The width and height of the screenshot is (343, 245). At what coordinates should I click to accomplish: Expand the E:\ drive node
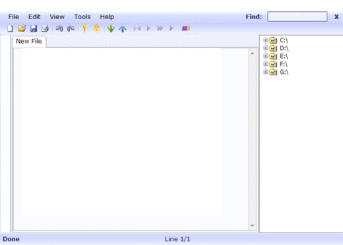coord(266,56)
